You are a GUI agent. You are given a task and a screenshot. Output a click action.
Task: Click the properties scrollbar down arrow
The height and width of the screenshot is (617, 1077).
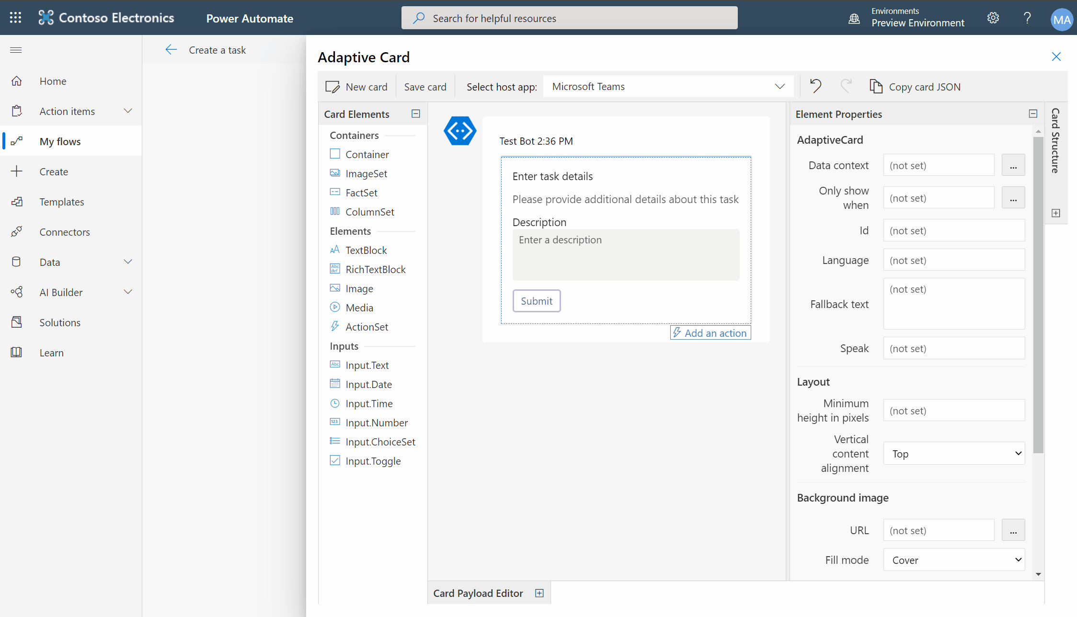tap(1038, 574)
